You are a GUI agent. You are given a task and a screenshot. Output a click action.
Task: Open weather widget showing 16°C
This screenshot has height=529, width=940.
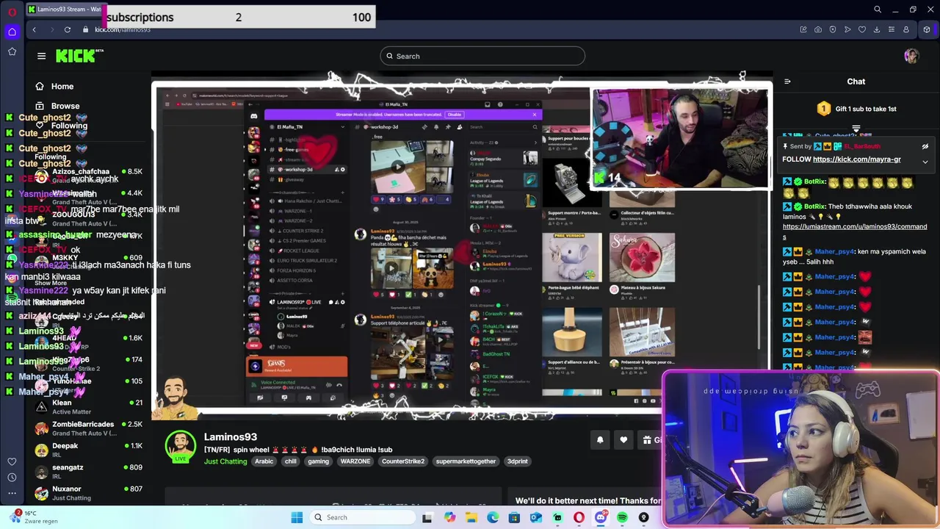click(33, 517)
